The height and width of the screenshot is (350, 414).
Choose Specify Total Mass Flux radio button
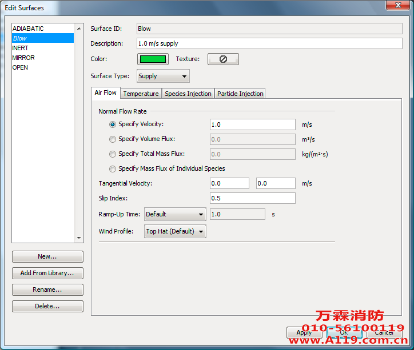coord(113,154)
